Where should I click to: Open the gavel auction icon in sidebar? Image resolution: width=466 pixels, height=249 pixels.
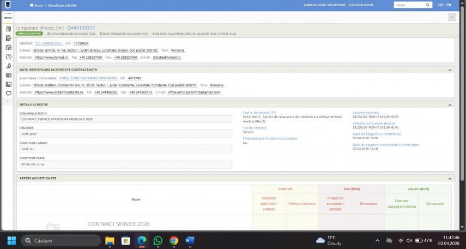pos(8,66)
